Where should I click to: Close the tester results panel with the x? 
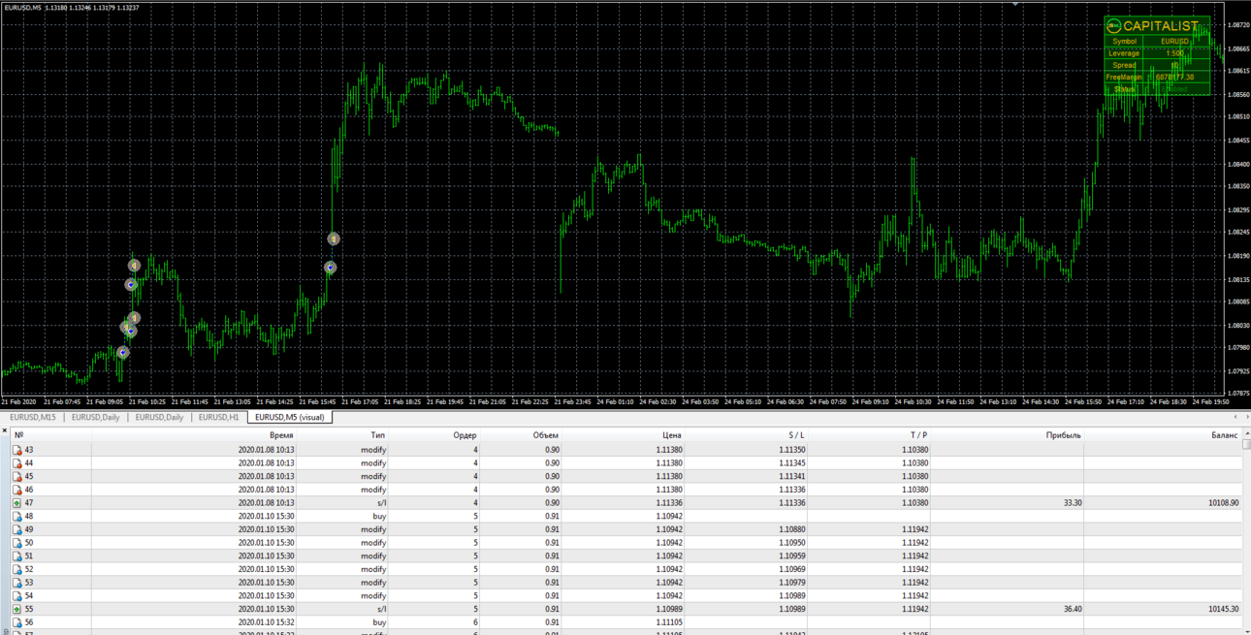5,432
